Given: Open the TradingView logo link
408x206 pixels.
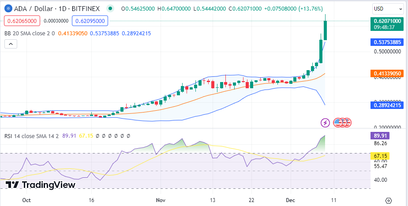Looking at the screenshot, I should (x=40, y=185).
